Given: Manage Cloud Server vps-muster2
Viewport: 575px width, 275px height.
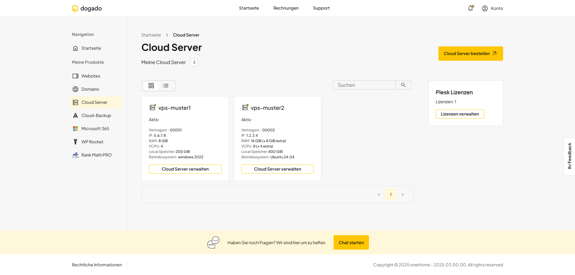Looking at the screenshot, I should (278, 169).
